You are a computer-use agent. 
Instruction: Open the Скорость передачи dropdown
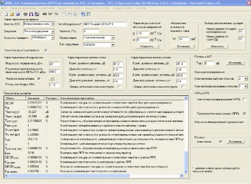coord(53,38)
